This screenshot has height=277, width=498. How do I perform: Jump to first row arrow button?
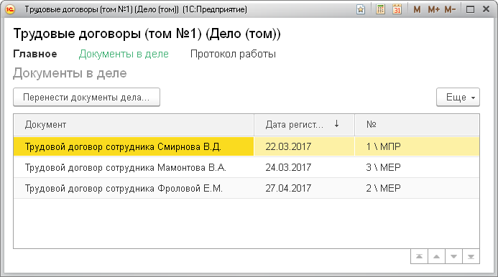[x=419, y=257]
